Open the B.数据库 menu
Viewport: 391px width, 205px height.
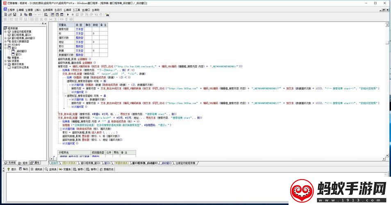point(48,10)
